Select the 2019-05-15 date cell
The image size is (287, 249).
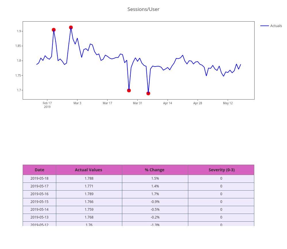[39, 202]
